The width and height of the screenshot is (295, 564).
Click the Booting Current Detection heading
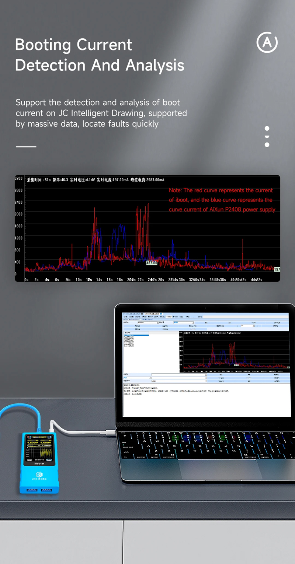click(100, 55)
